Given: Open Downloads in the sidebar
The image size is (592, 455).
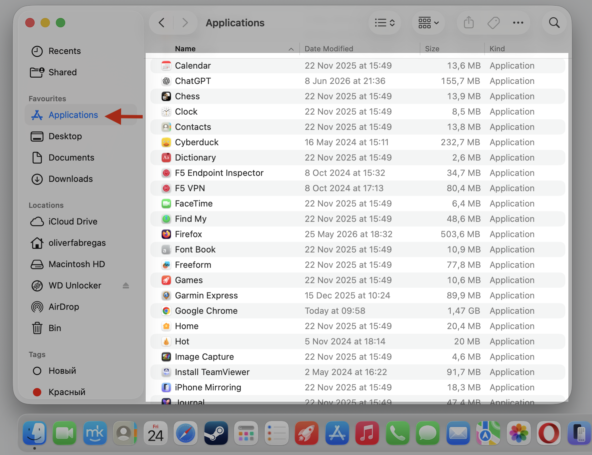Looking at the screenshot, I should 81,179.
